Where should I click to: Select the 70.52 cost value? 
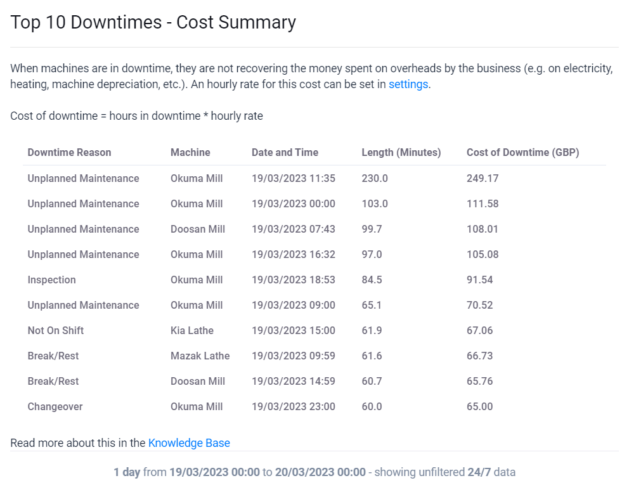coord(480,305)
